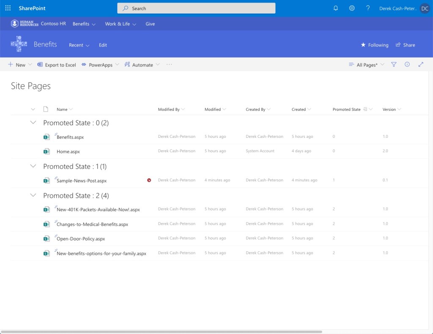Expand content with the full-screen arrow icon
Screen dimensions: 433x334
tap(421, 65)
